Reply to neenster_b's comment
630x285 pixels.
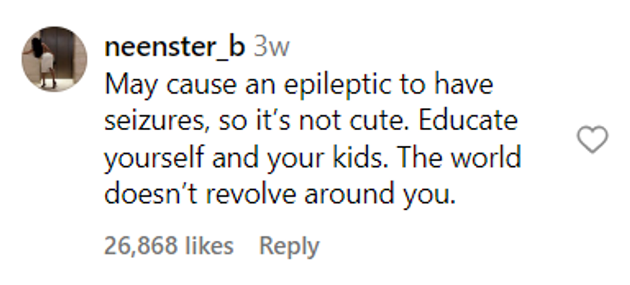pos(289,246)
